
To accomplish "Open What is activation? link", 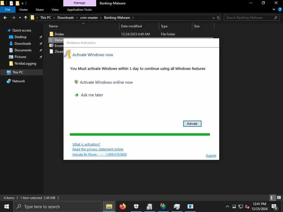I will click(86, 144).
